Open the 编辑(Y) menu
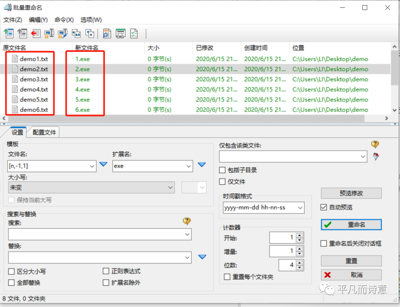Screen dimensions: 400x307 pyautogui.click(x=38, y=20)
